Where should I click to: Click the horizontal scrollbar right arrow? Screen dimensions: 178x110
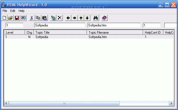[171, 103]
